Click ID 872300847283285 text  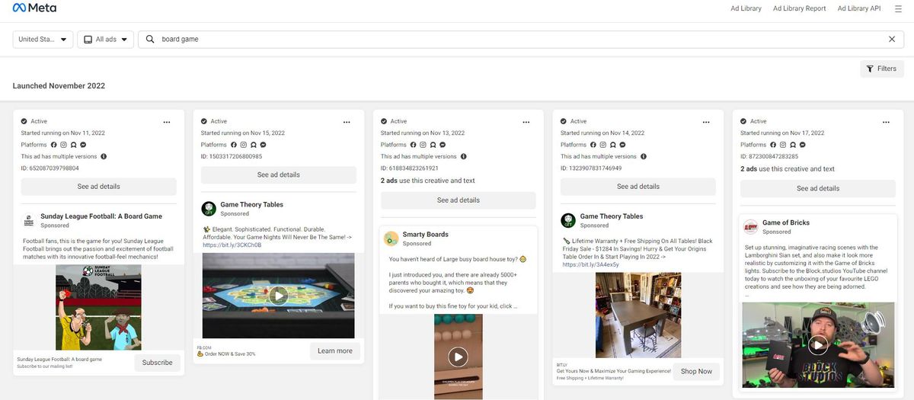(x=769, y=157)
